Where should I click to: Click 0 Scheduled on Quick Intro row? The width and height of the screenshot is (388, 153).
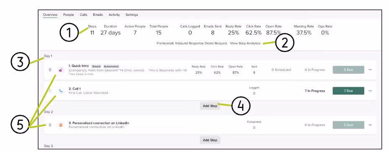point(281,70)
